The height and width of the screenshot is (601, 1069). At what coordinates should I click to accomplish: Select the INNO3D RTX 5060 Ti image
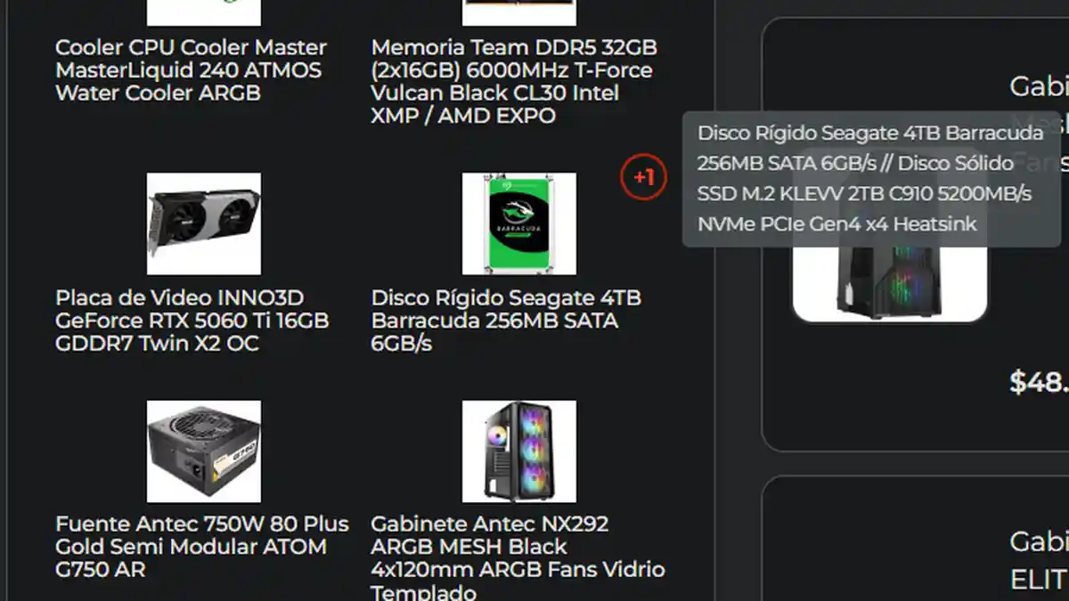click(204, 223)
